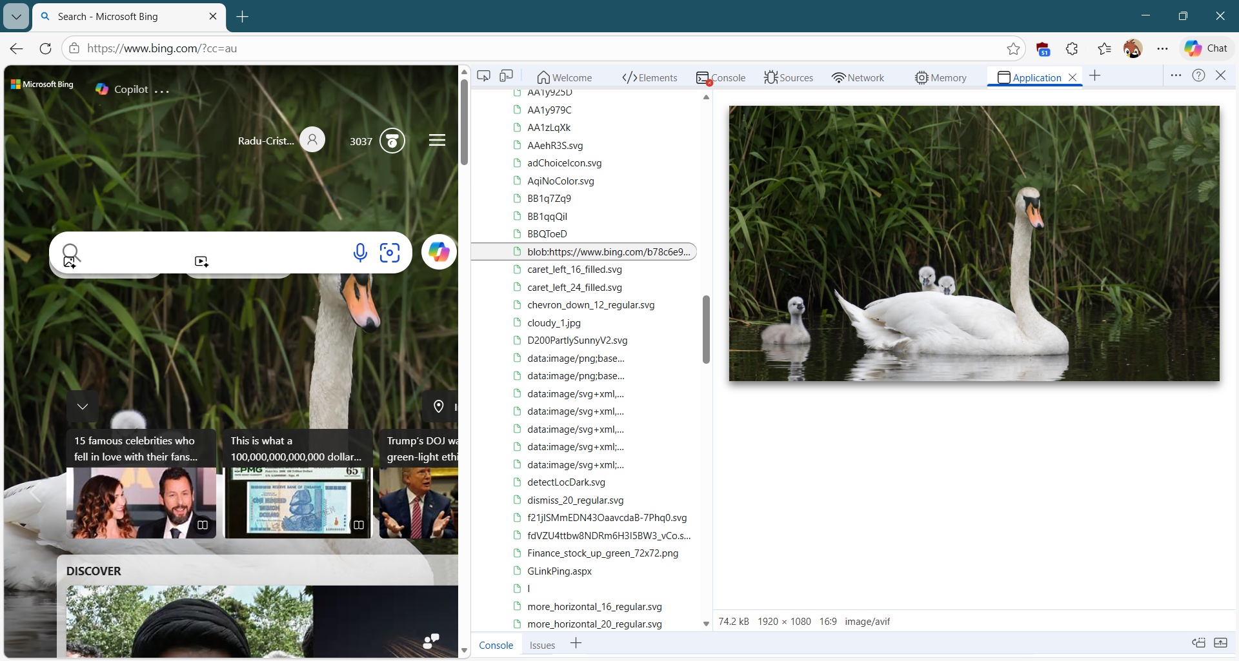Open the Issues drawer tab

pyautogui.click(x=542, y=645)
